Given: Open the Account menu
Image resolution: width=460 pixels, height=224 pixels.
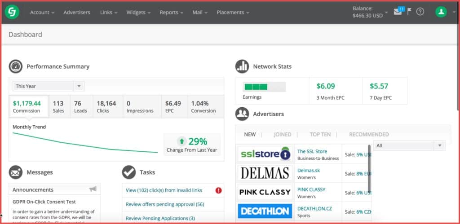Looking at the screenshot, I should (42, 12).
